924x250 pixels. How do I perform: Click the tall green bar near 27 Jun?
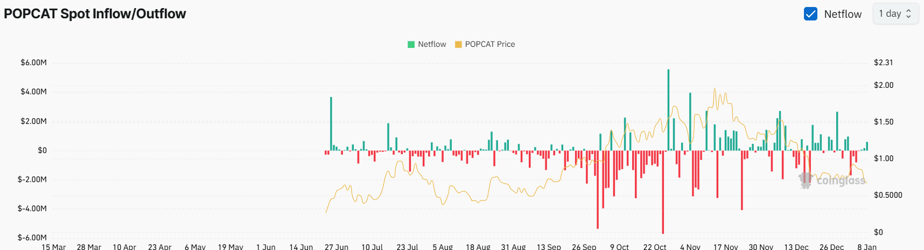[x=331, y=124]
